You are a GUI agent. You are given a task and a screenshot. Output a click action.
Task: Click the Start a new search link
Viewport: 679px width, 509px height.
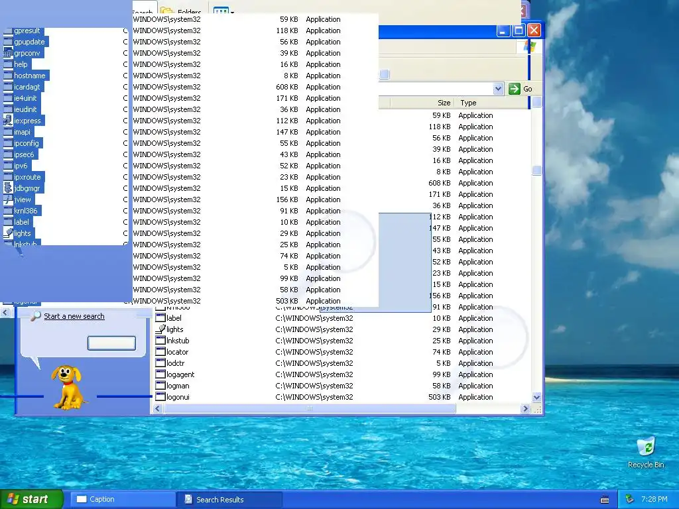74,316
